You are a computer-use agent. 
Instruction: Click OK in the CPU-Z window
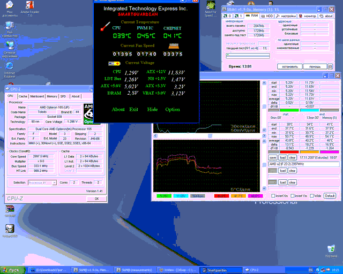tap(96, 199)
